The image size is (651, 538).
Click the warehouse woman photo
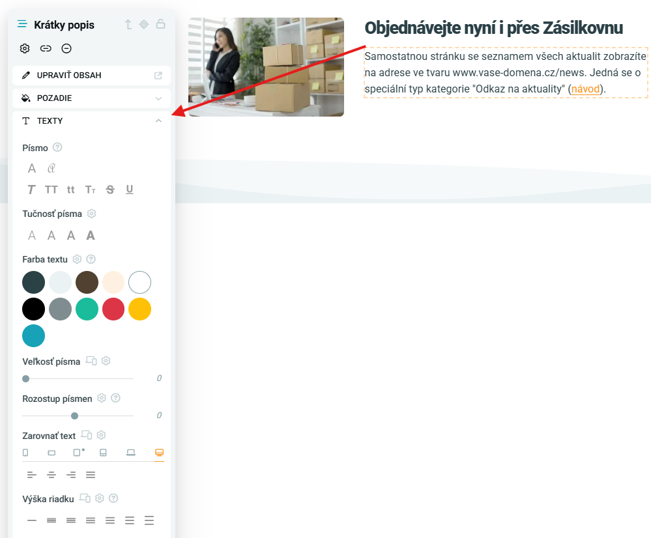click(x=266, y=67)
